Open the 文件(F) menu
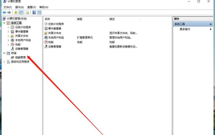This screenshot has width=215, height=135. pos(8,7)
